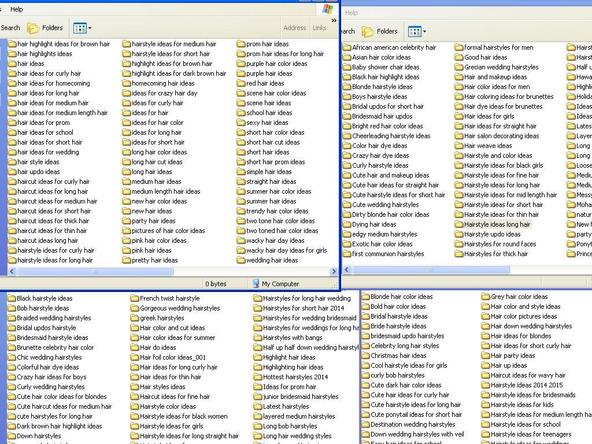Click 'Brunette celebrity hair color' folder name
This screenshot has height=444, width=592.
coord(55,347)
